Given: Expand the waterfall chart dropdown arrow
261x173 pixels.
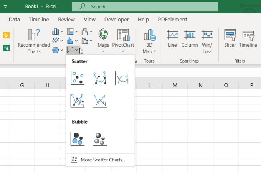Looking at the screenshot, I should [91, 31].
